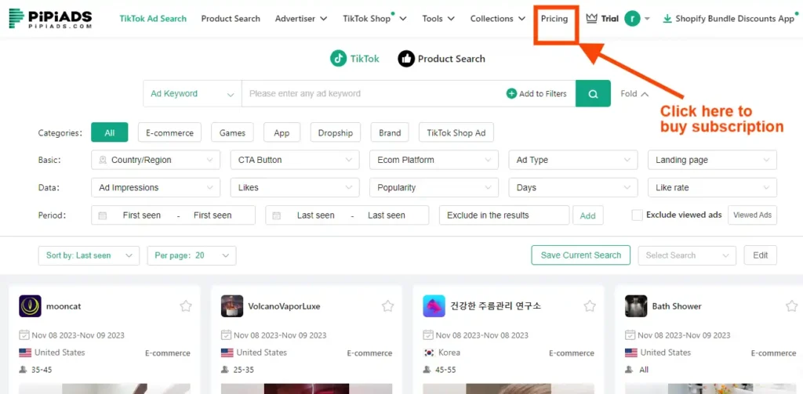Open the TikTok Shop menu
The image size is (803, 394).
pos(375,19)
